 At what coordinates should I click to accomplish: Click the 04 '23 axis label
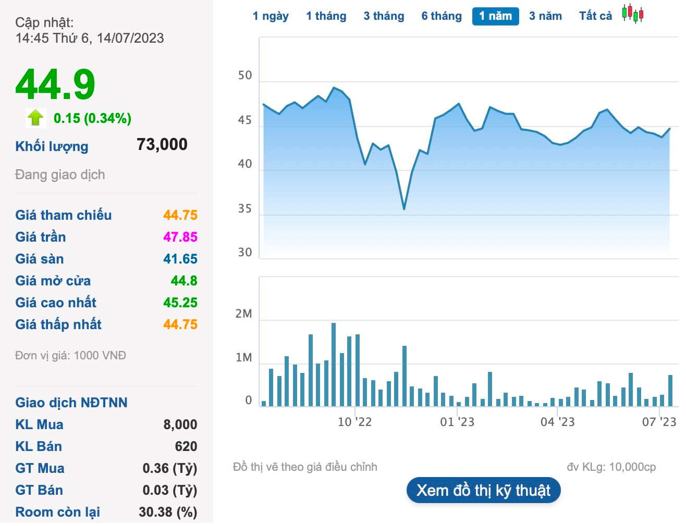click(558, 422)
